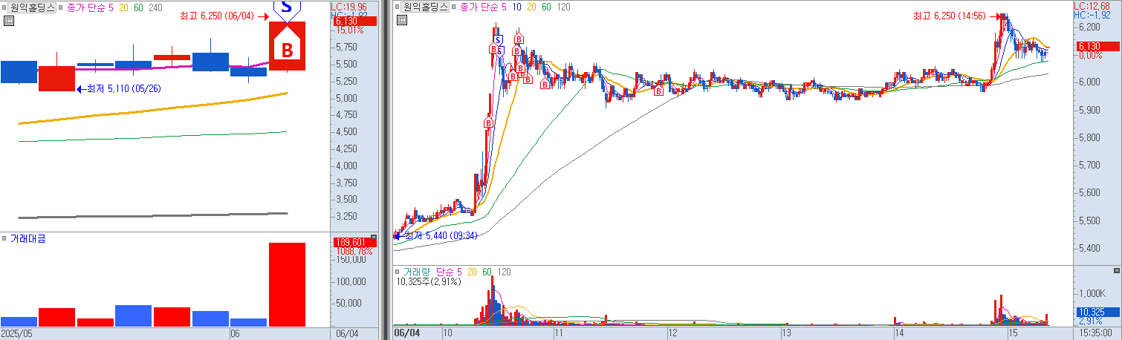Image resolution: width=1122 pixels, height=340 pixels.
Task: Click the 15:35:00 time label in bottom right
Action: coord(1095,334)
